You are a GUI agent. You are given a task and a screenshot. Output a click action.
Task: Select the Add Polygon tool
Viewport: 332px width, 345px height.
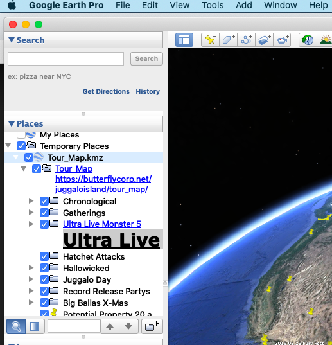(228, 40)
